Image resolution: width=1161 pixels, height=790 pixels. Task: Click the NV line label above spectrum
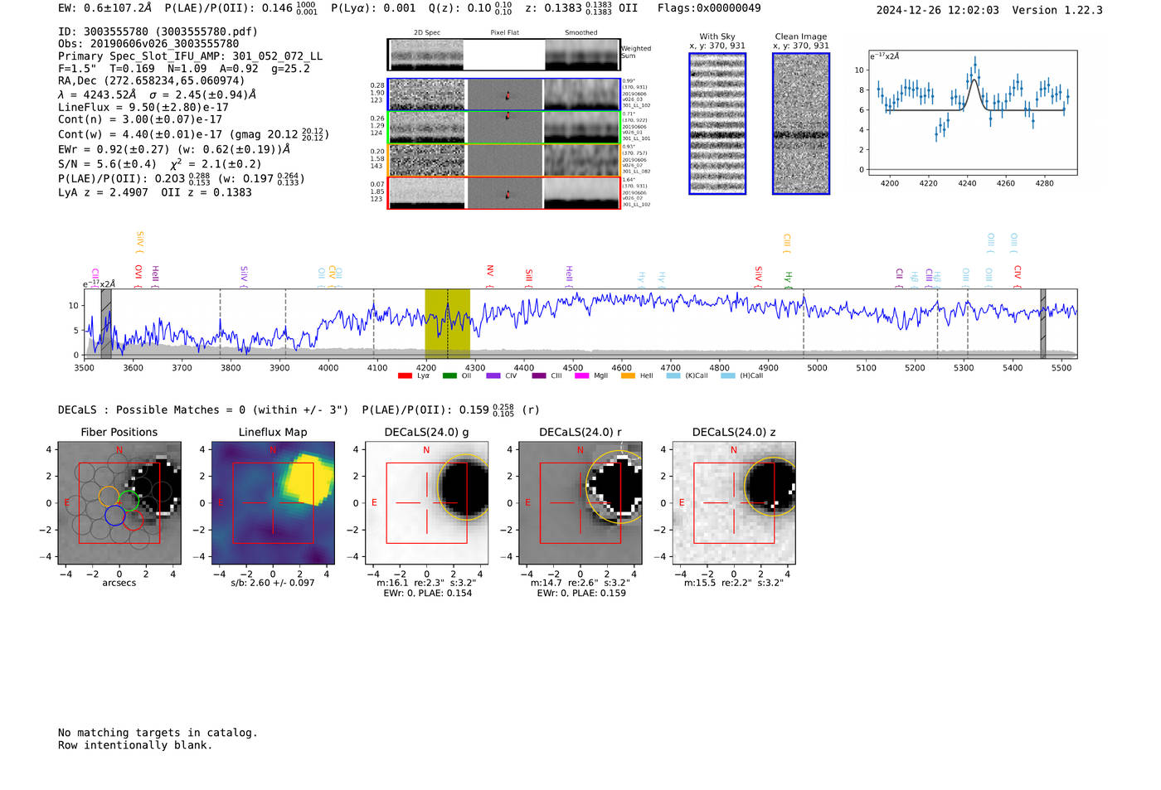490,271
